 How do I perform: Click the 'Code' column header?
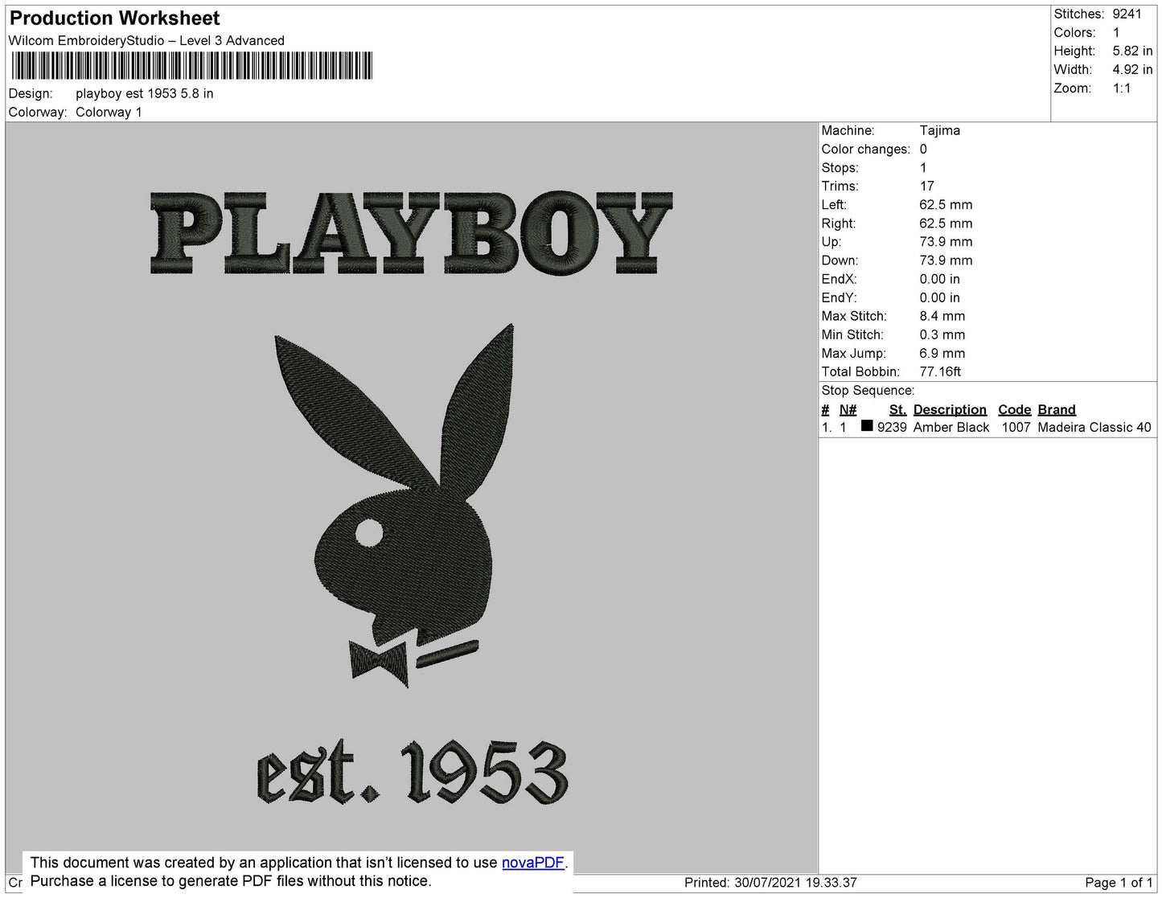pos(1015,409)
